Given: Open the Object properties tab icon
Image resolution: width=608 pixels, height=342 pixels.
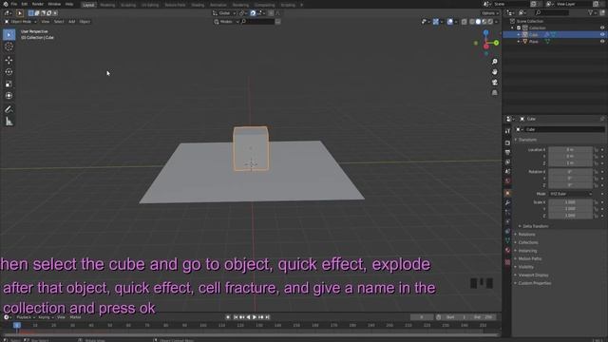Looking at the screenshot, I should tap(507, 193).
